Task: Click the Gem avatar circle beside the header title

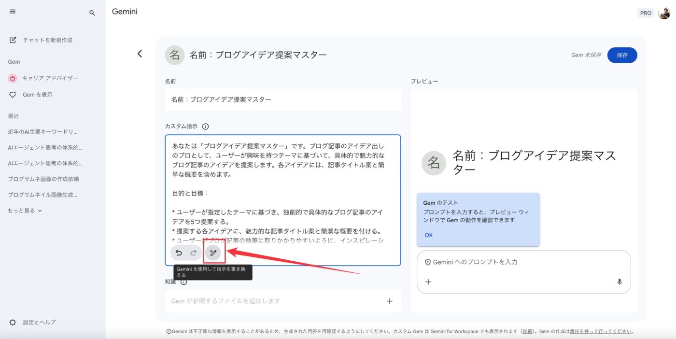Action: pyautogui.click(x=175, y=55)
